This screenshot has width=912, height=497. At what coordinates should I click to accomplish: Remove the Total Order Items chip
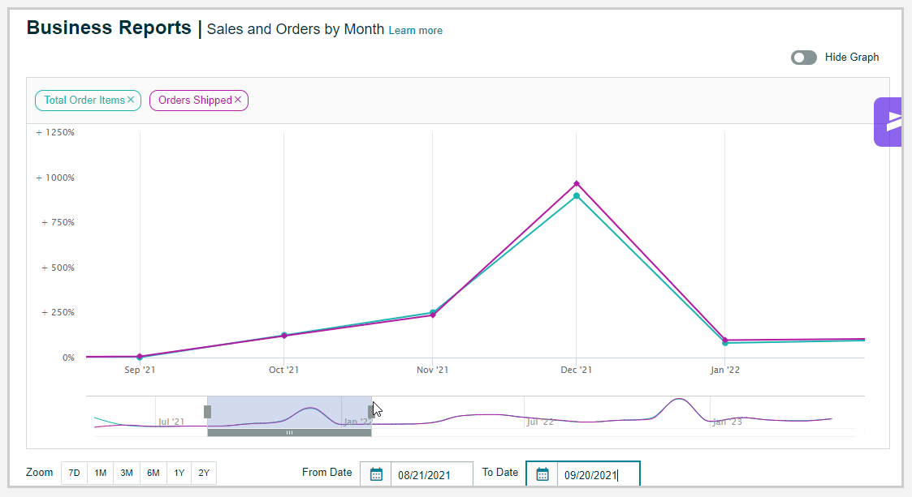point(131,100)
